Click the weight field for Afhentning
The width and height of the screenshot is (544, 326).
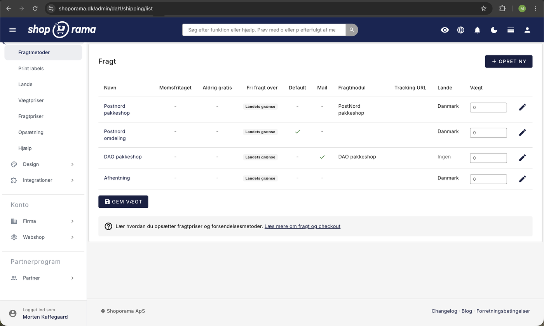click(x=488, y=179)
